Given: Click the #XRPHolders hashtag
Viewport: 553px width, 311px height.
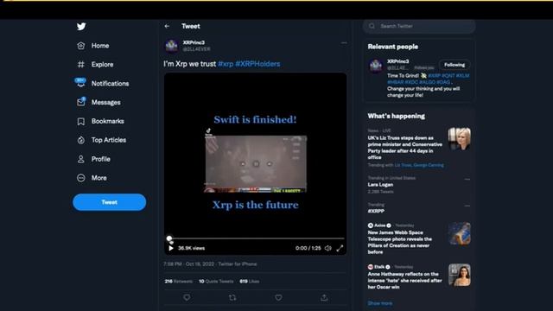Looking at the screenshot, I should pos(257,64).
